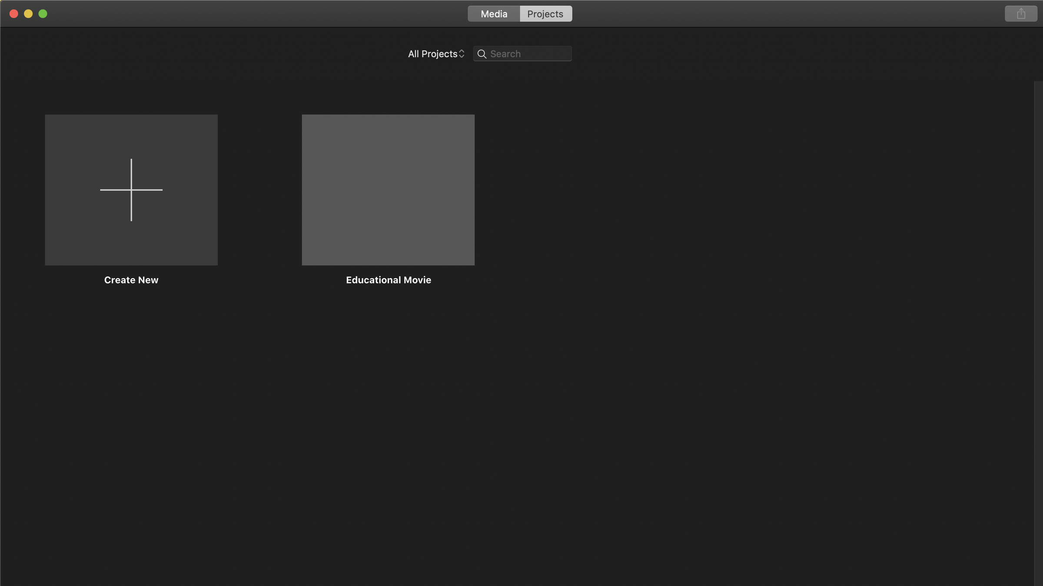
Task: Click the Share export icon
Action: click(1020, 14)
